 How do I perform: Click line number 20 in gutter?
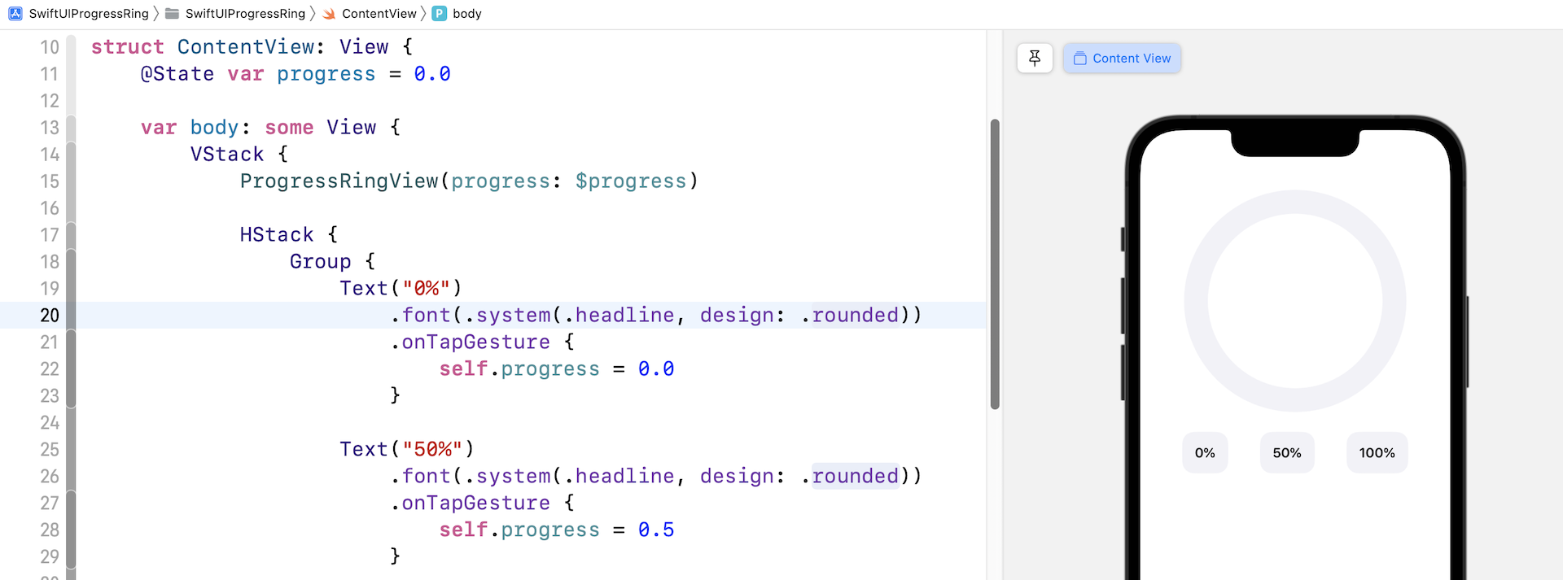[x=50, y=316]
